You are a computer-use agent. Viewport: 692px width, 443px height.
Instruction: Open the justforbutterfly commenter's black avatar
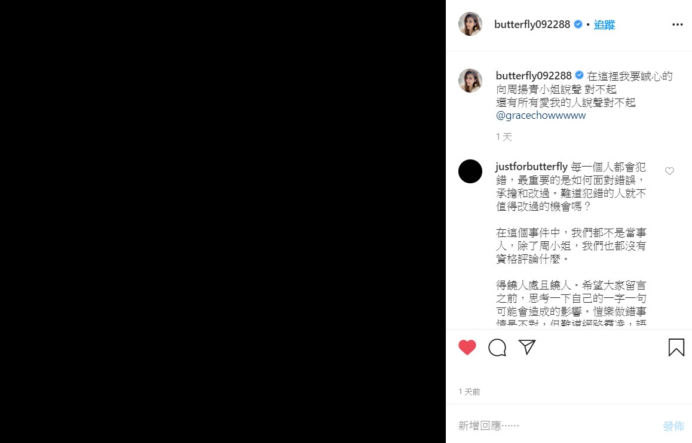(x=470, y=171)
